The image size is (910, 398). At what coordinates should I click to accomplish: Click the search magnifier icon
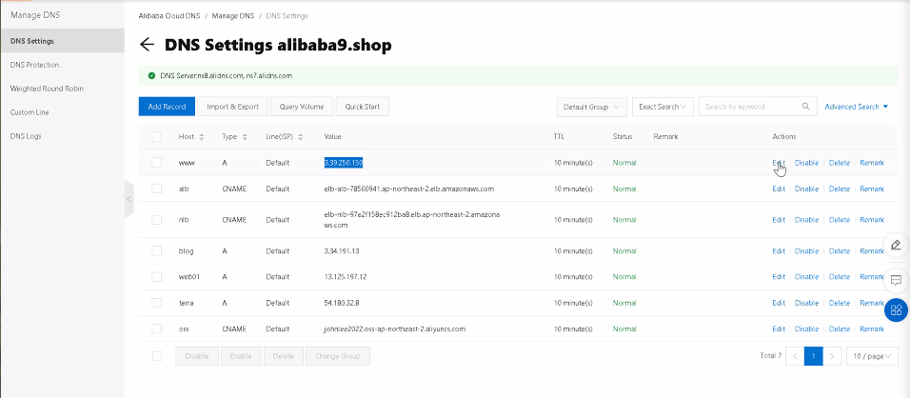(805, 107)
